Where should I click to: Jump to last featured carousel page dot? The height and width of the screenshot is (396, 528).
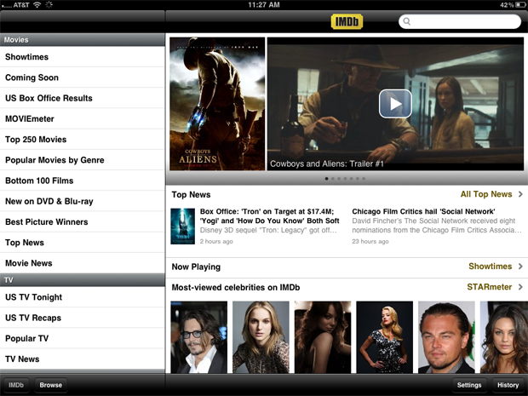pyautogui.click(x=364, y=179)
